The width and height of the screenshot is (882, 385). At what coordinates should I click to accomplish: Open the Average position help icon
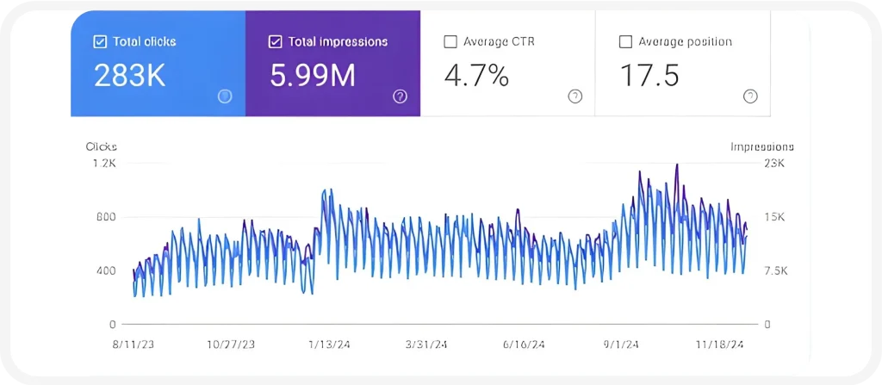(x=750, y=96)
